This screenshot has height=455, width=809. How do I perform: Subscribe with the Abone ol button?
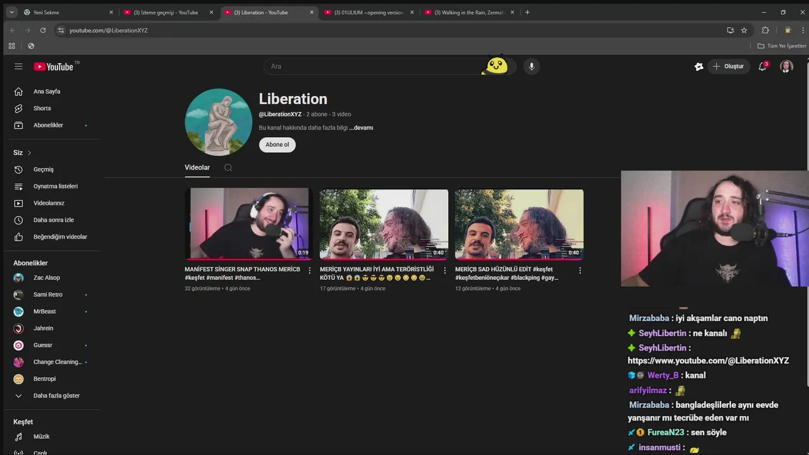click(277, 145)
